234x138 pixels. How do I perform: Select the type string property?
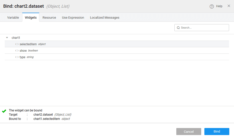pyautogui.click(x=23, y=57)
